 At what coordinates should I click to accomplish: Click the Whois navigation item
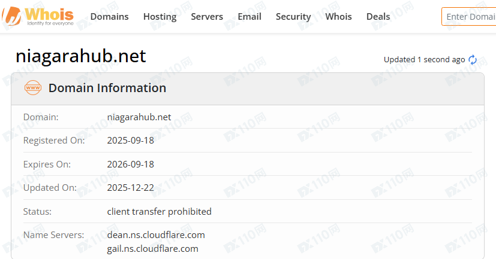pos(338,17)
